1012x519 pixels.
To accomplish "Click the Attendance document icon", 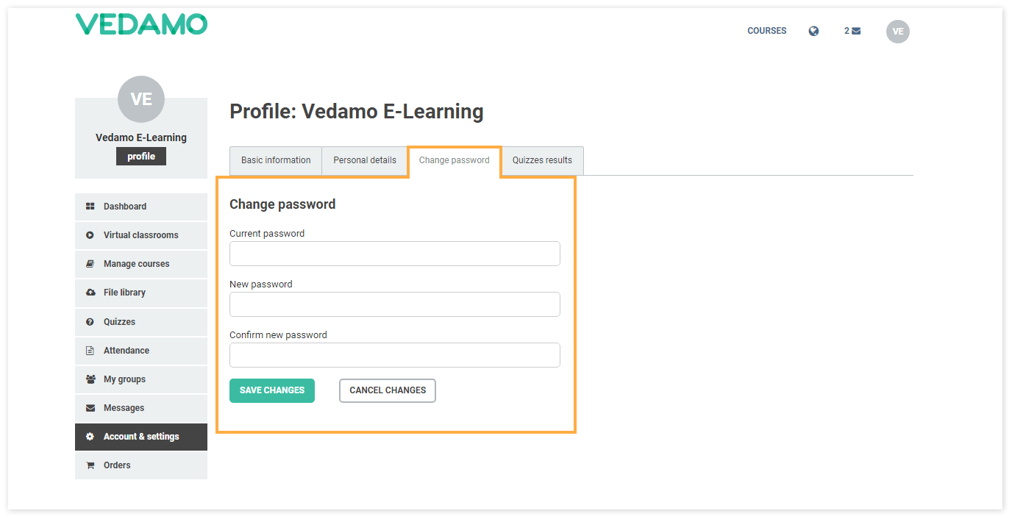I will [90, 351].
